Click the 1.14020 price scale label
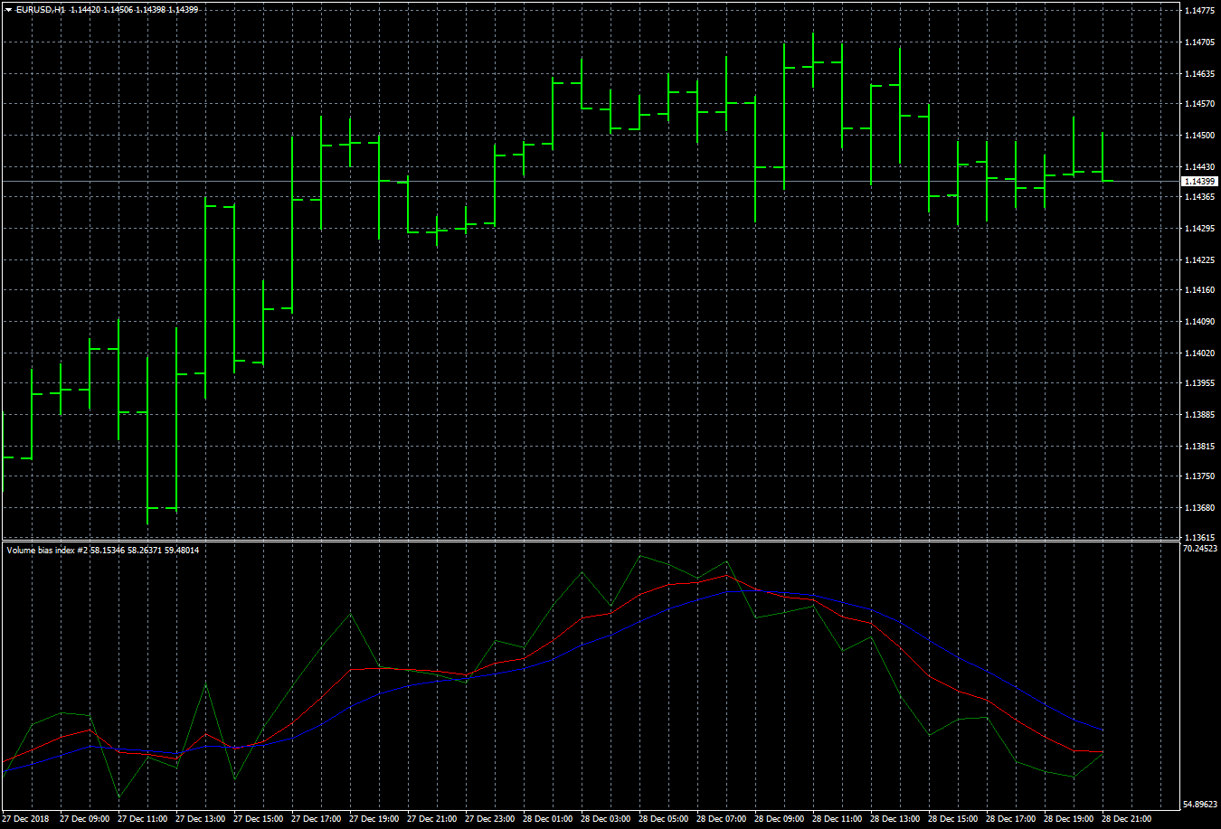This screenshot has width=1221, height=829. (1198, 353)
